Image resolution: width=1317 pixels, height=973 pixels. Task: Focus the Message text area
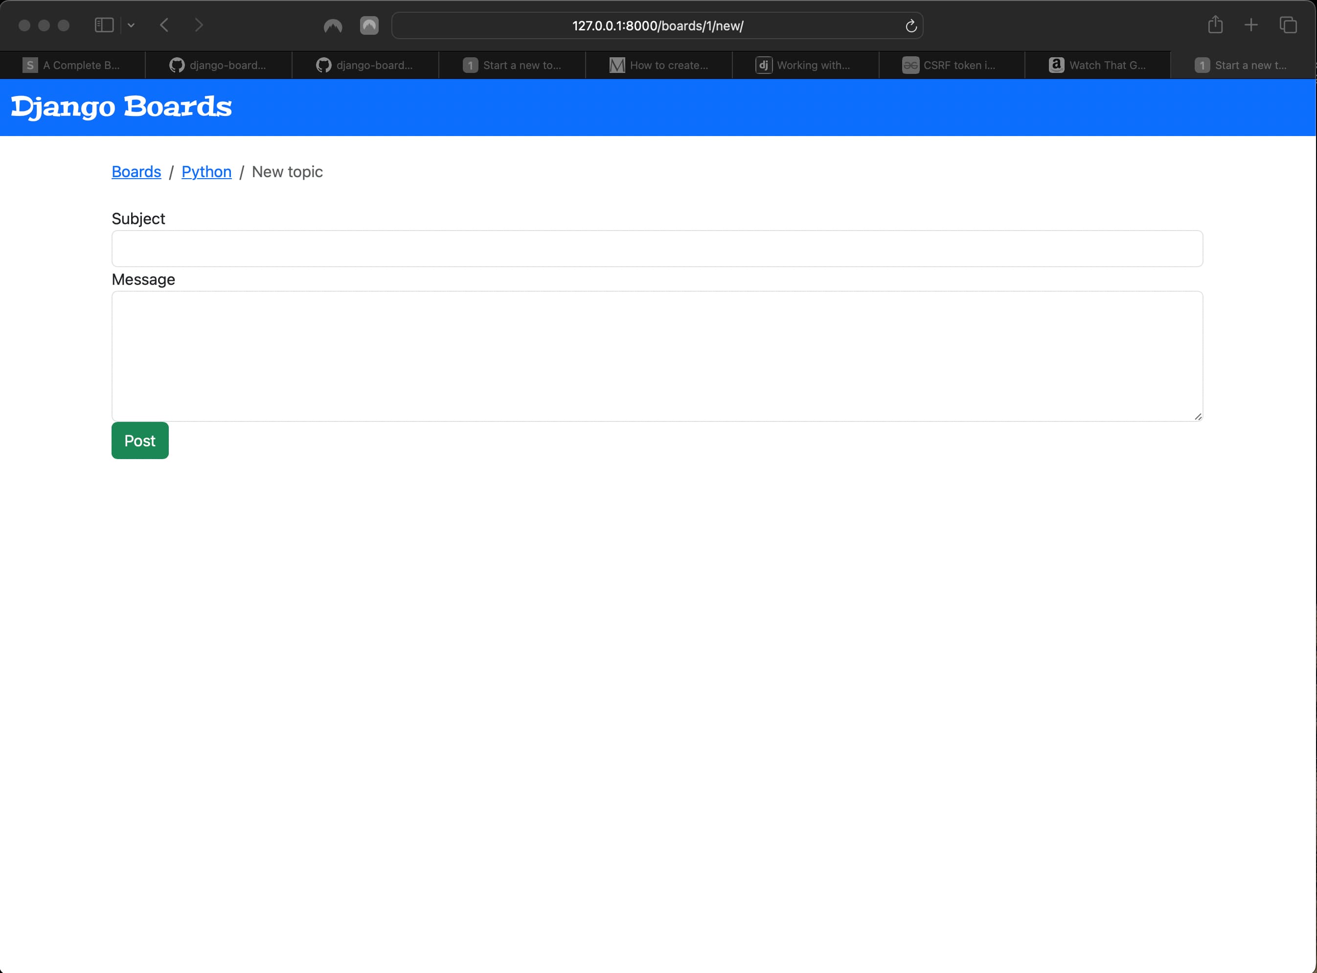pyautogui.click(x=657, y=356)
